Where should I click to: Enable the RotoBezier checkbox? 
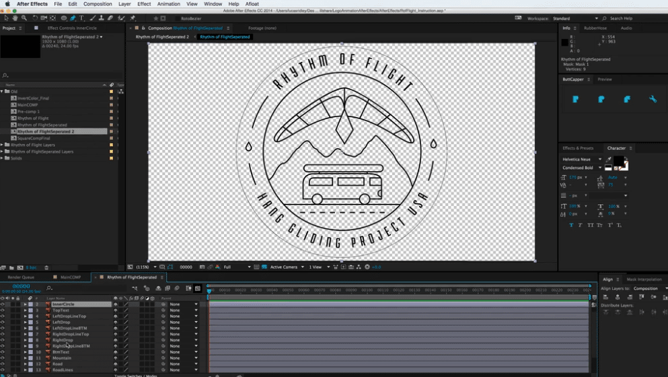177,18
